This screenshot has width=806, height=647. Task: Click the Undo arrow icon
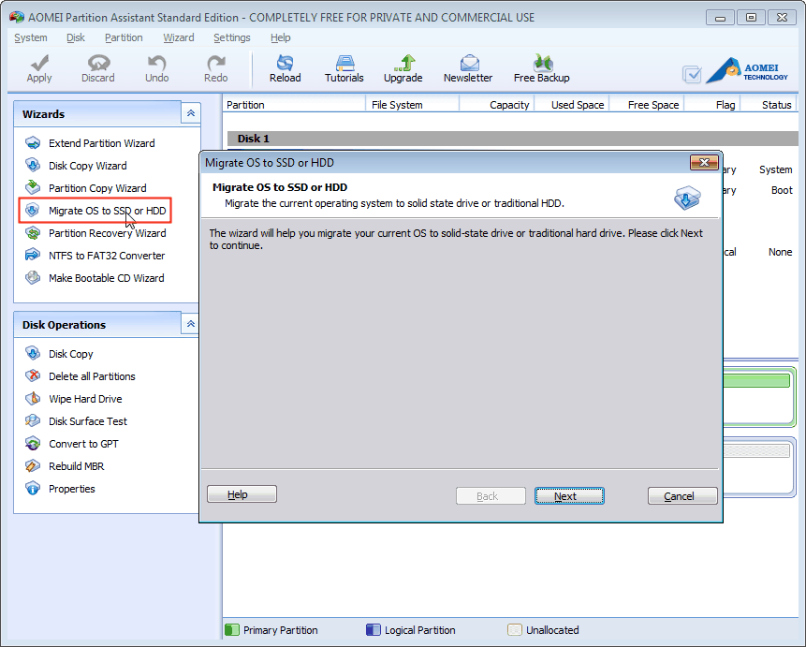(x=156, y=63)
